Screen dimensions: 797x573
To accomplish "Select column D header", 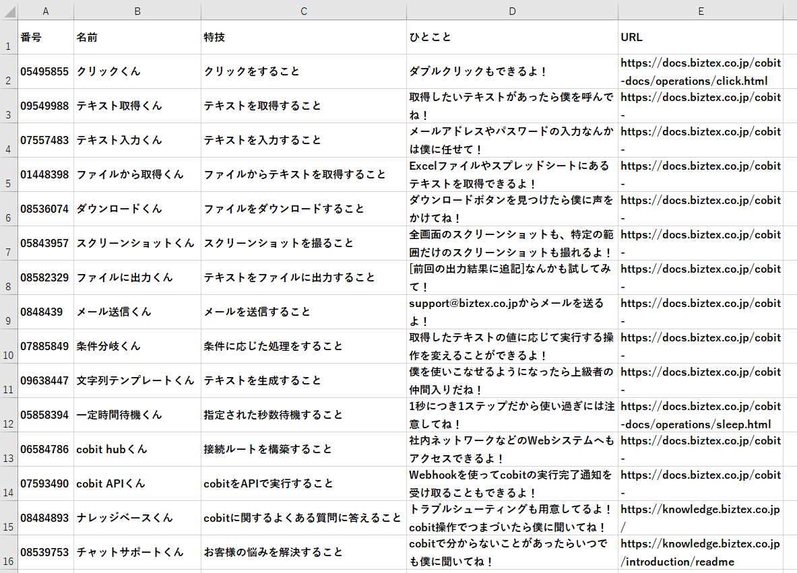I will 512,11.
